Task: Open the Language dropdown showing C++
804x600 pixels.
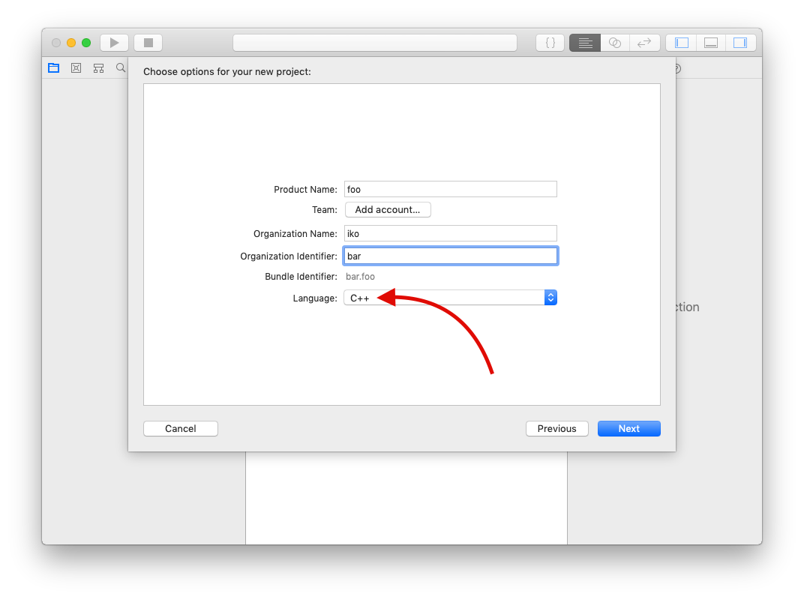Action: coord(444,298)
